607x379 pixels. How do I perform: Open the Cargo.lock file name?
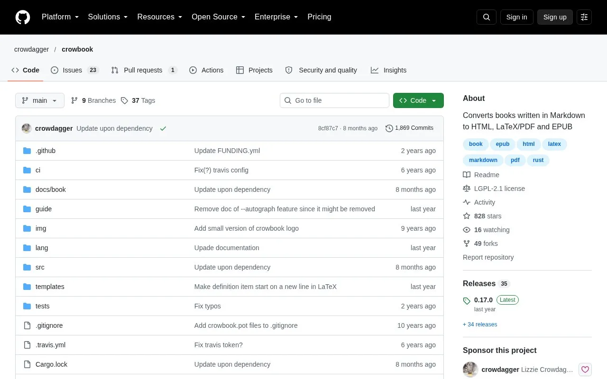[x=51, y=364]
